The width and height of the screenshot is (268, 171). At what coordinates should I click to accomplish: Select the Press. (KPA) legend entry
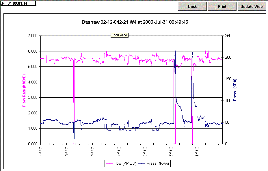click(x=158, y=163)
